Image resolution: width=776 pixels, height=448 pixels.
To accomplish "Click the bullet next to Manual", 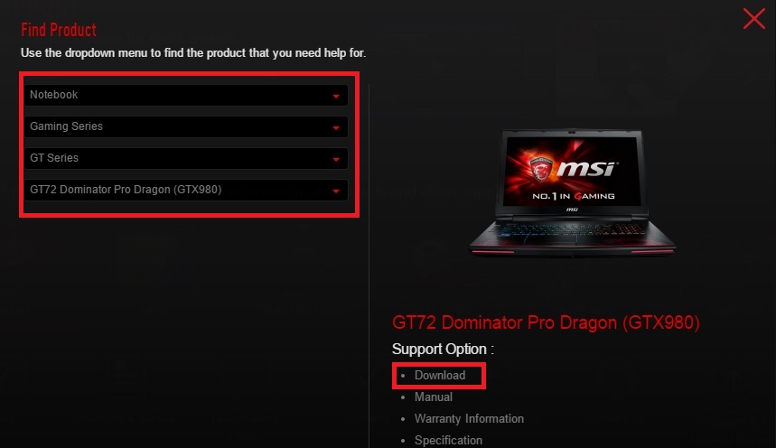I will [x=403, y=397].
